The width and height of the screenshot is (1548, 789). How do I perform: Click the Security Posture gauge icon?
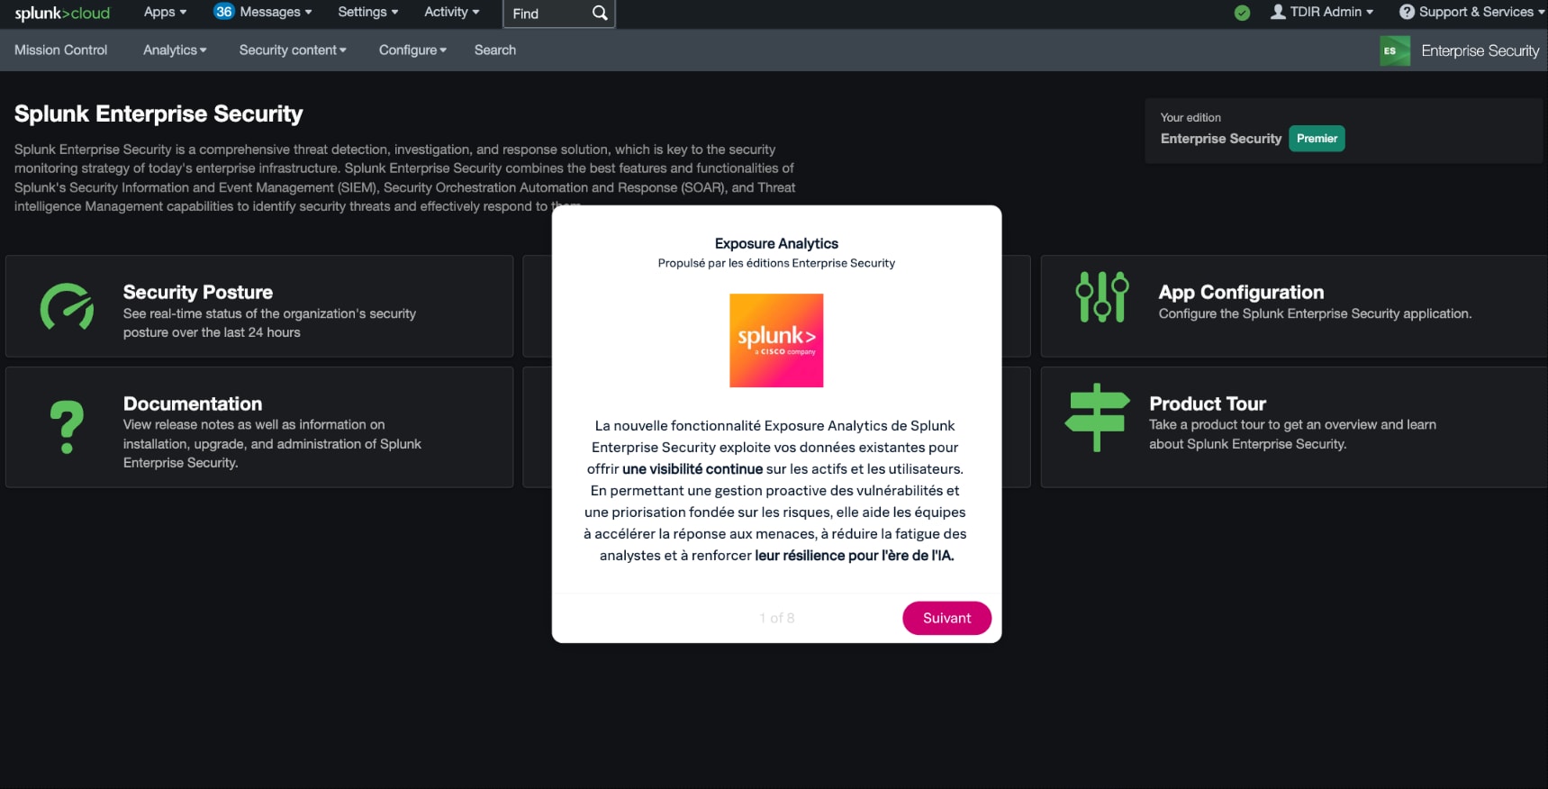pos(67,306)
